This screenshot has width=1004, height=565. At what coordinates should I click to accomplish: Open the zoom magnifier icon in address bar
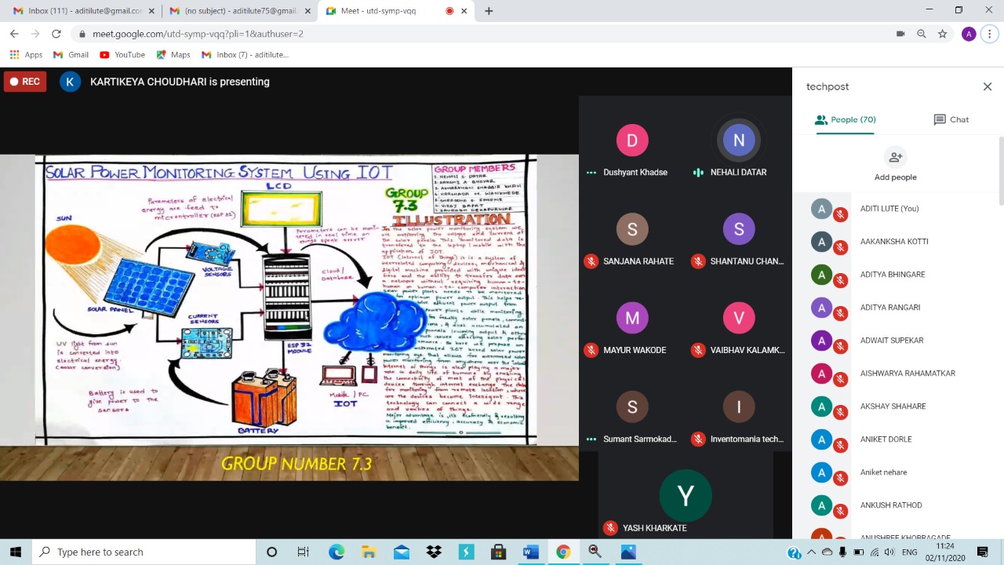click(922, 34)
